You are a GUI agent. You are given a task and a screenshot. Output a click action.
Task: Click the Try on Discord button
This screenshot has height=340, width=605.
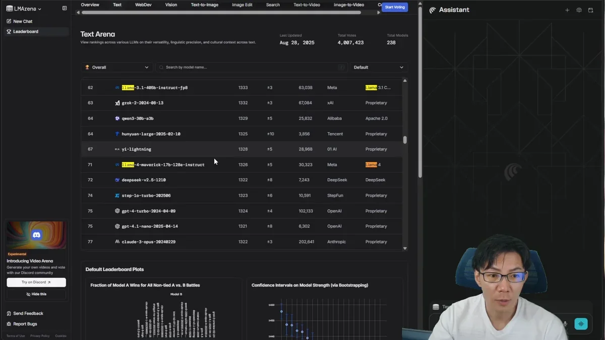(x=36, y=282)
